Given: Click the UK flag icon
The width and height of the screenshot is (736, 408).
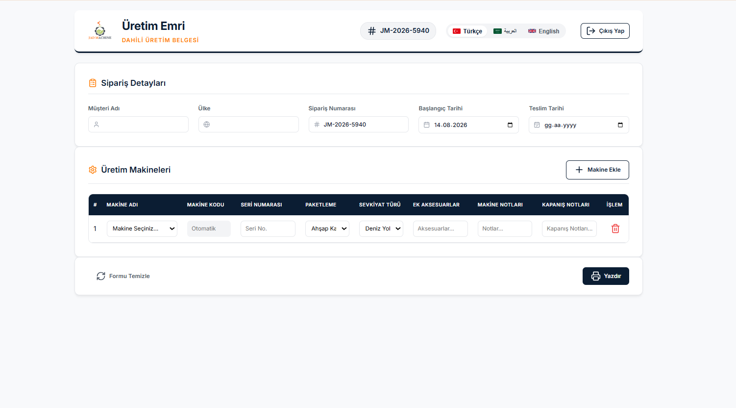Looking at the screenshot, I should (x=532, y=31).
